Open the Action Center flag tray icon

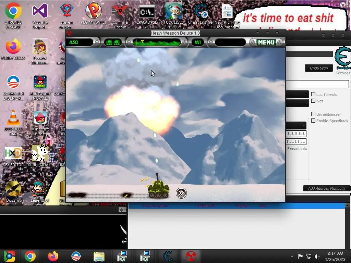click(x=300, y=256)
